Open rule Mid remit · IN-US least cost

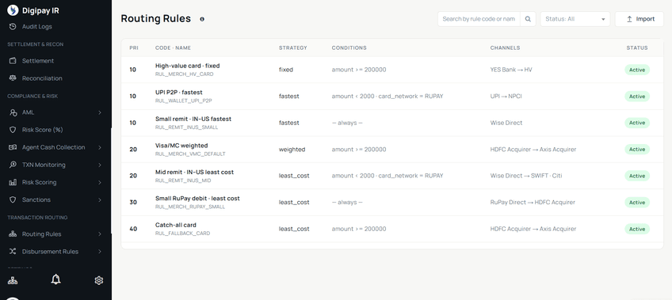(194, 172)
